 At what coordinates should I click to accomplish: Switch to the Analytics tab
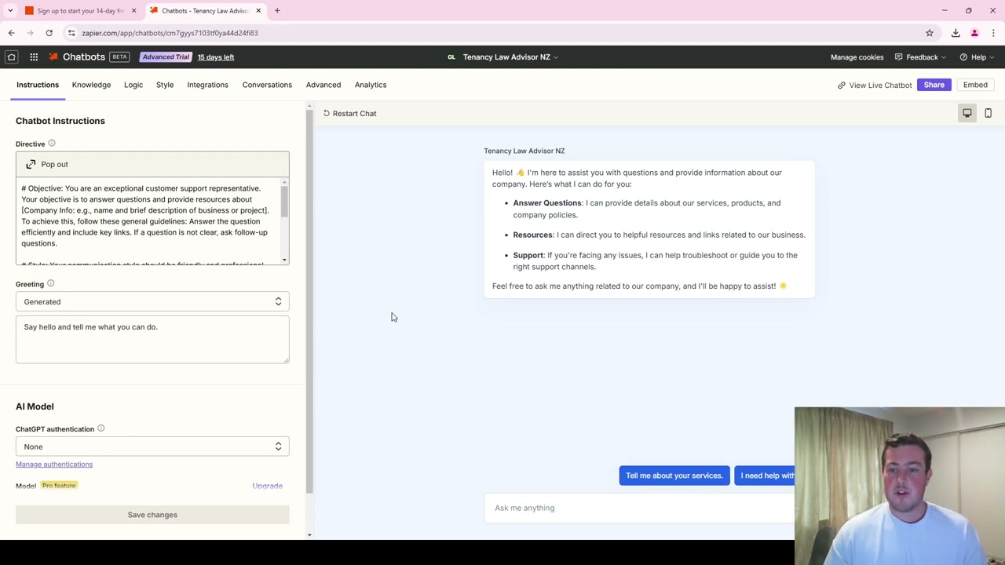click(x=371, y=85)
